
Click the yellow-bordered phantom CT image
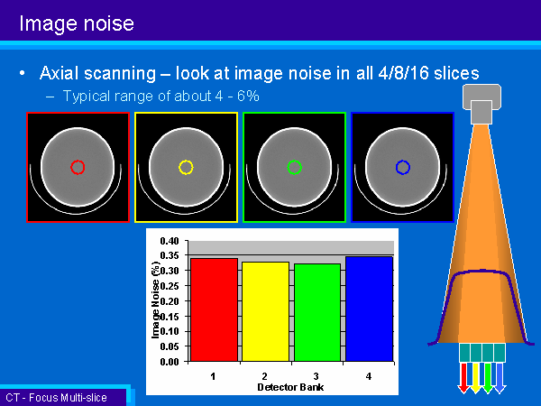(187, 167)
